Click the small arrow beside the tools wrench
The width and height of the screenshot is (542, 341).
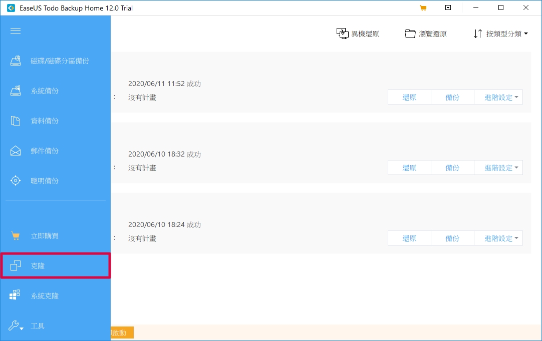[22, 328]
